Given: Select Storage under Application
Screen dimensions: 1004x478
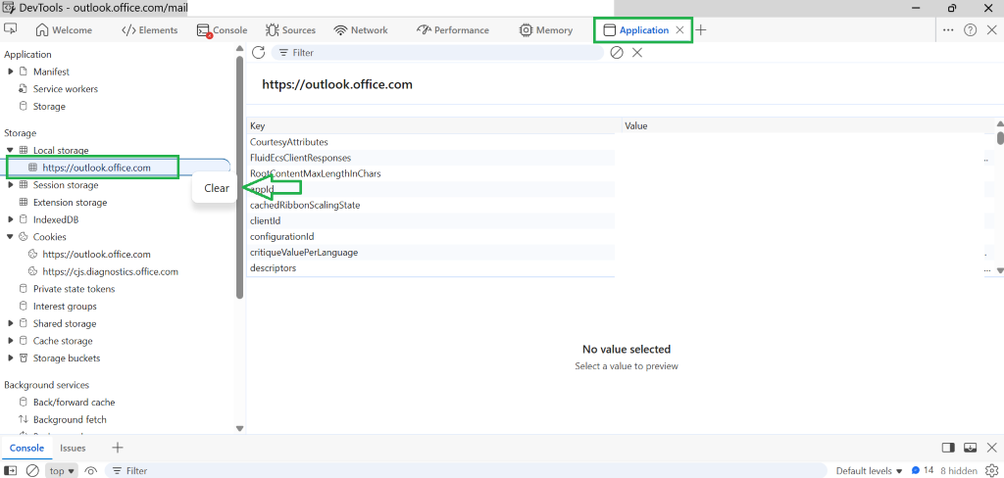Looking at the screenshot, I should coord(49,106).
